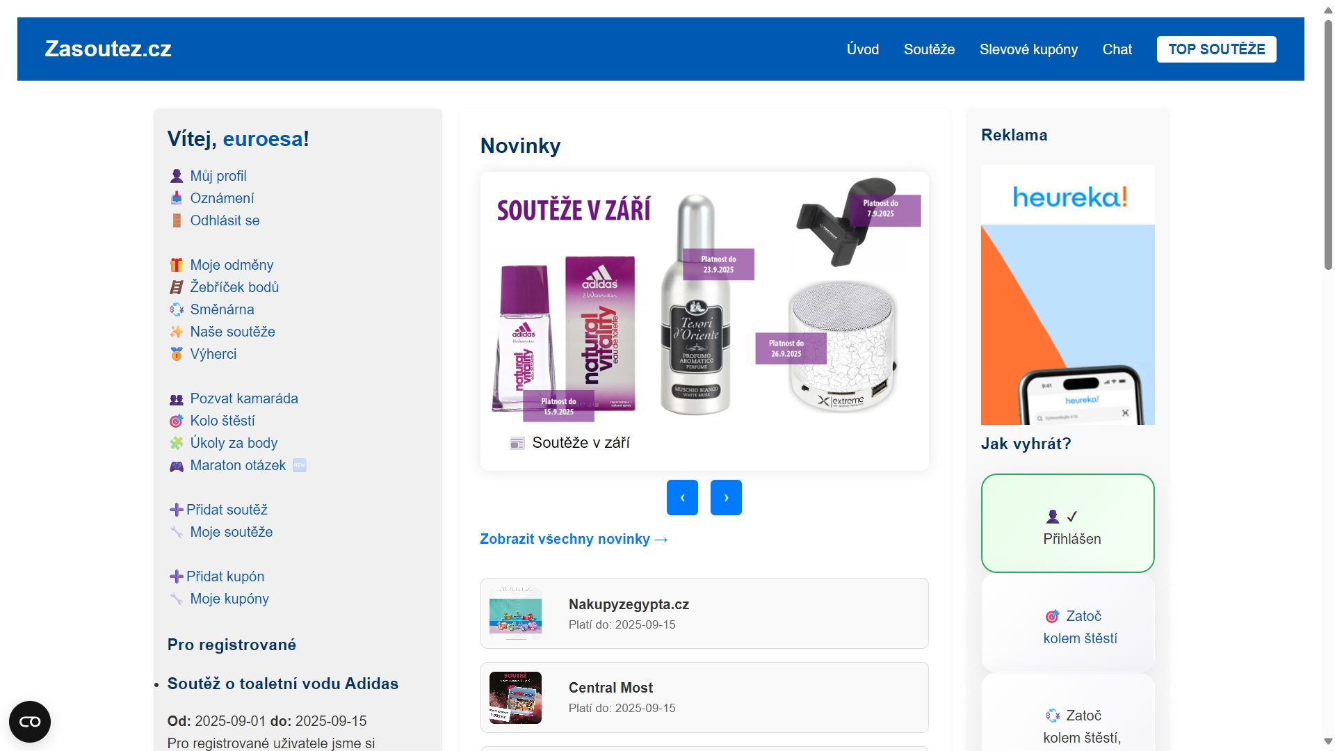
Task: Click the Oznámení notification icon
Action: tap(177, 199)
